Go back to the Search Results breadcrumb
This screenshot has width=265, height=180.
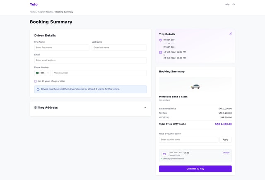(x=46, y=12)
